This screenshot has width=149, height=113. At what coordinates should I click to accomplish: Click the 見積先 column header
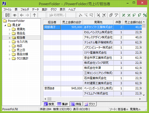click(x=98, y=22)
